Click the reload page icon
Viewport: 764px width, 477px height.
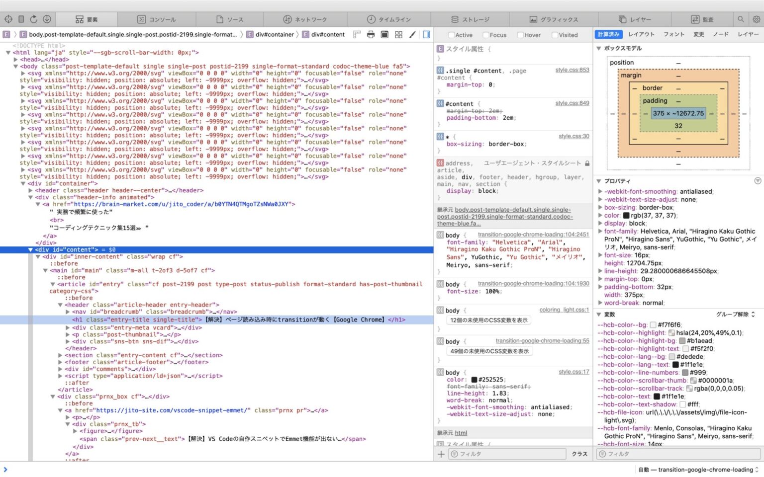(34, 19)
